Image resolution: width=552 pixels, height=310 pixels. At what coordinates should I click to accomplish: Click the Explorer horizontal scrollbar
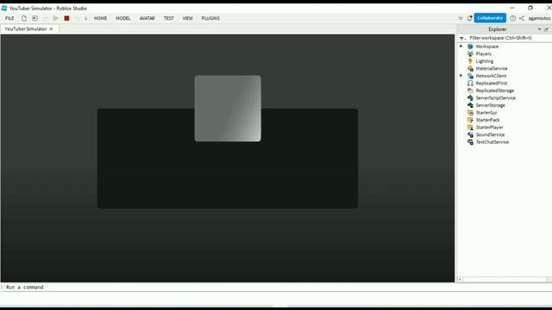click(505, 279)
